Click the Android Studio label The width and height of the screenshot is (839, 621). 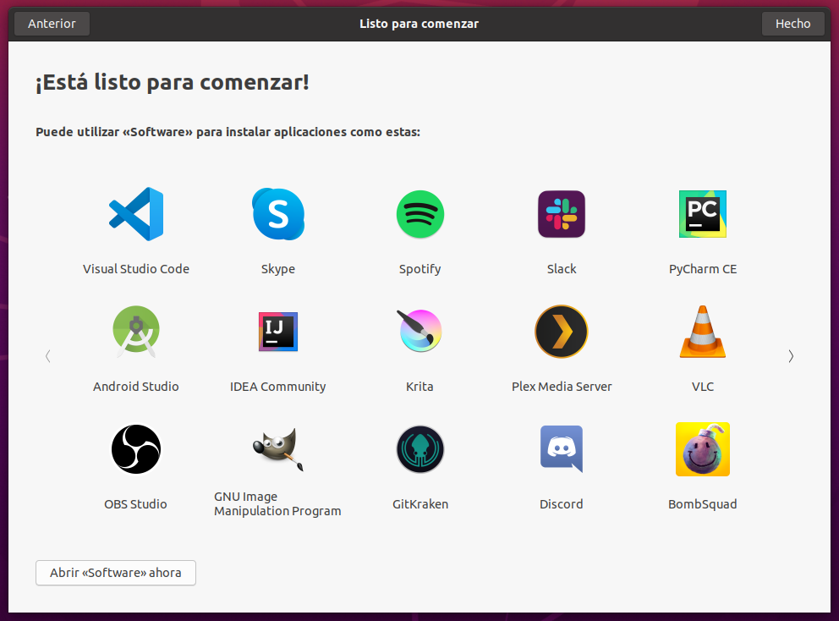click(136, 387)
